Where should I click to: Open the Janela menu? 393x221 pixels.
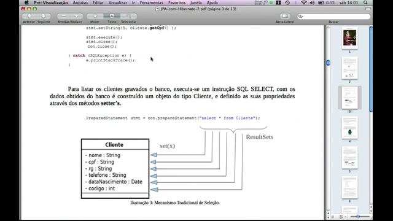coord(196,2)
